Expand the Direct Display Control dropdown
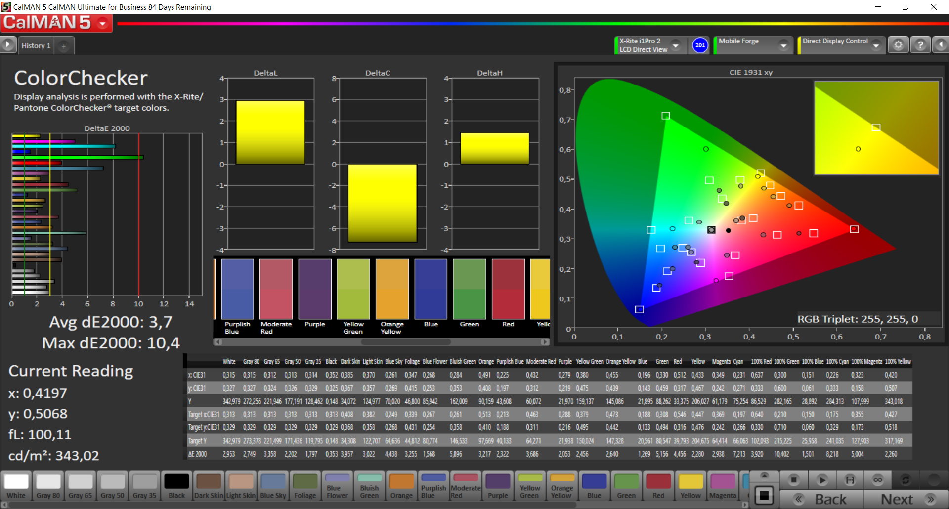The image size is (949, 509). [876, 45]
